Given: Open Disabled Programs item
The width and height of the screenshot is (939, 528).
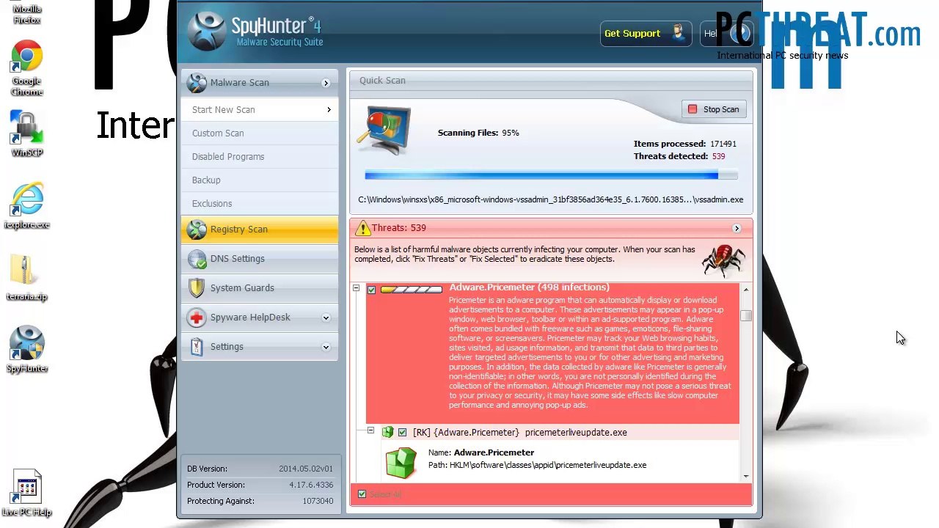Looking at the screenshot, I should point(260,157).
